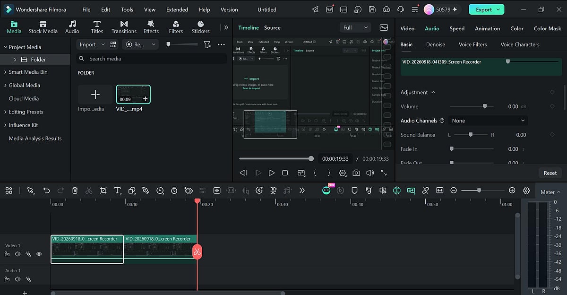Click the Reset button in the audio panel
The width and height of the screenshot is (567, 295).
pyautogui.click(x=550, y=173)
